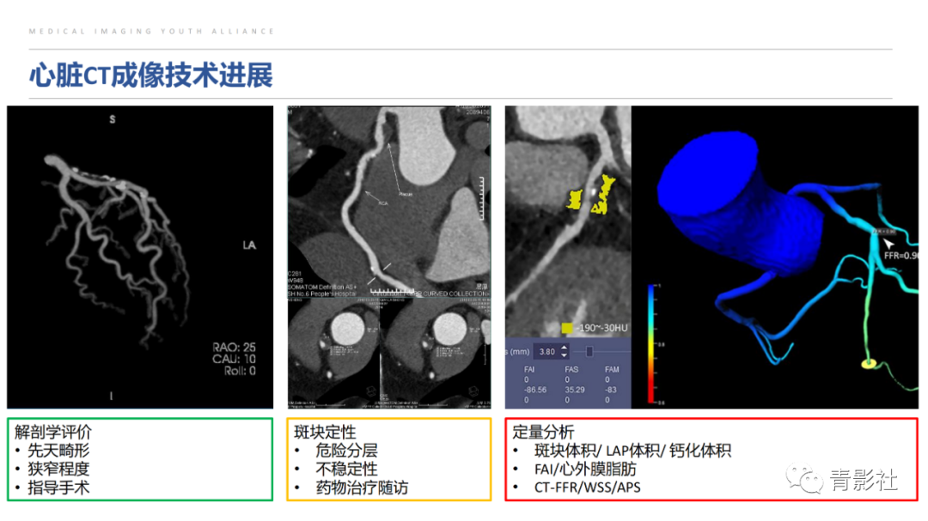Screen dimensions: 928x521
Task: Click the SH No.6 People's Hospital text
Action: (x=322, y=294)
